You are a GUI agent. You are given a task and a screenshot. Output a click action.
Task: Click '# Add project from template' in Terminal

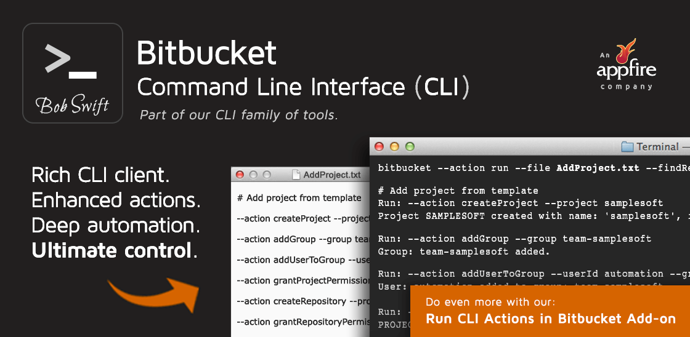point(458,191)
